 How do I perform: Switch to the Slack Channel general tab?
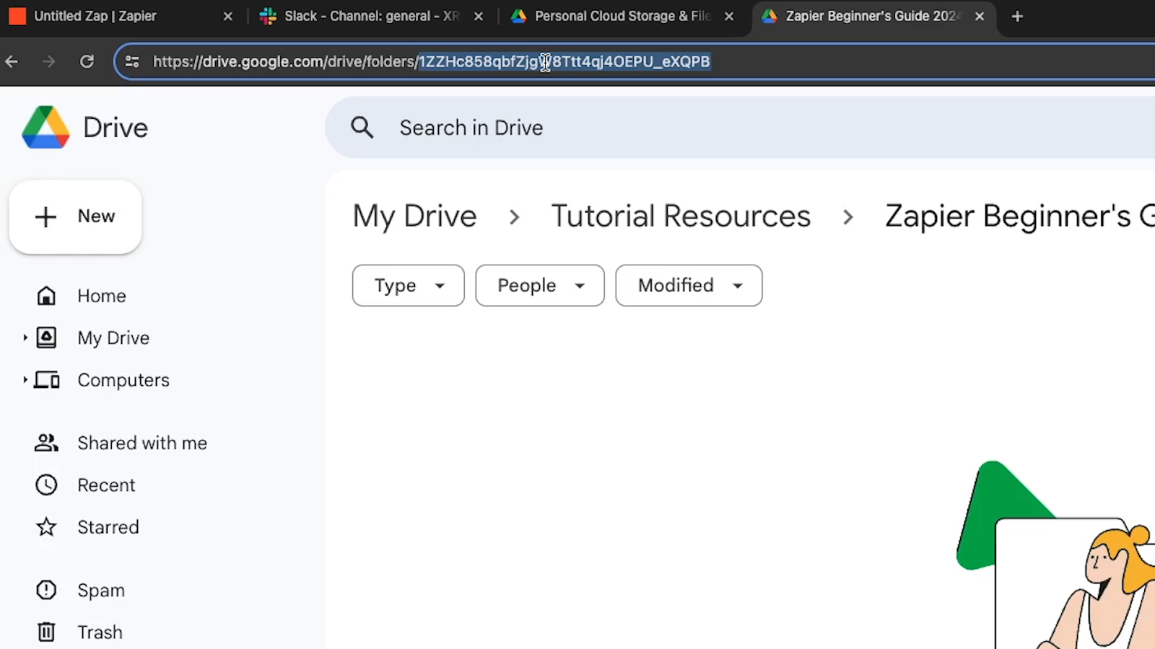[372, 16]
